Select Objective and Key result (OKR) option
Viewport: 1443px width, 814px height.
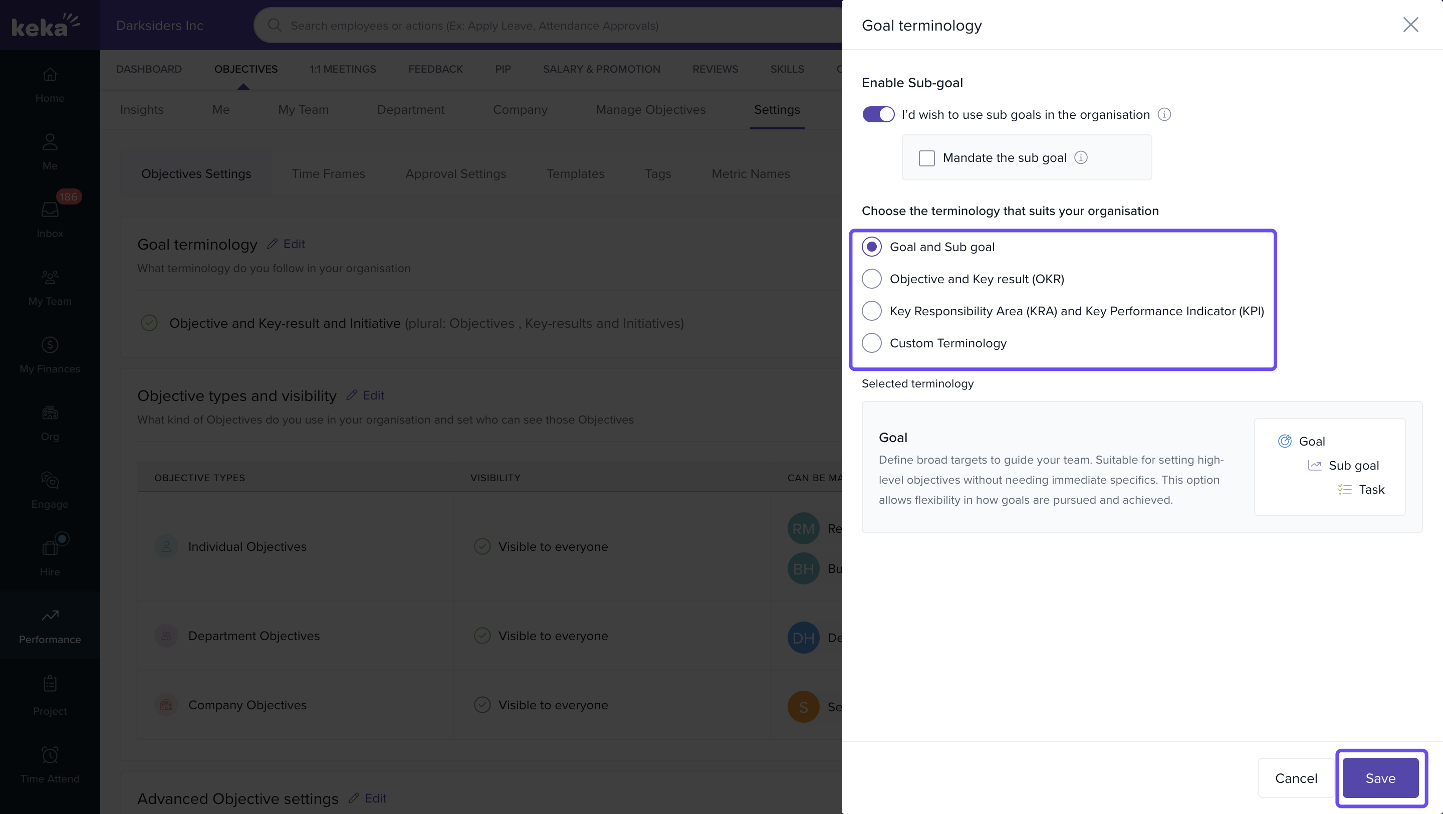click(872, 278)
